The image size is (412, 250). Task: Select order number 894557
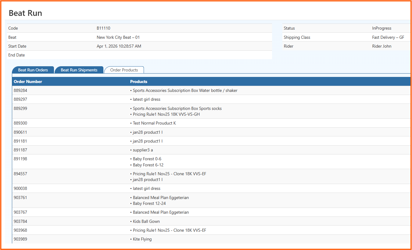click(x=20, y=174)
